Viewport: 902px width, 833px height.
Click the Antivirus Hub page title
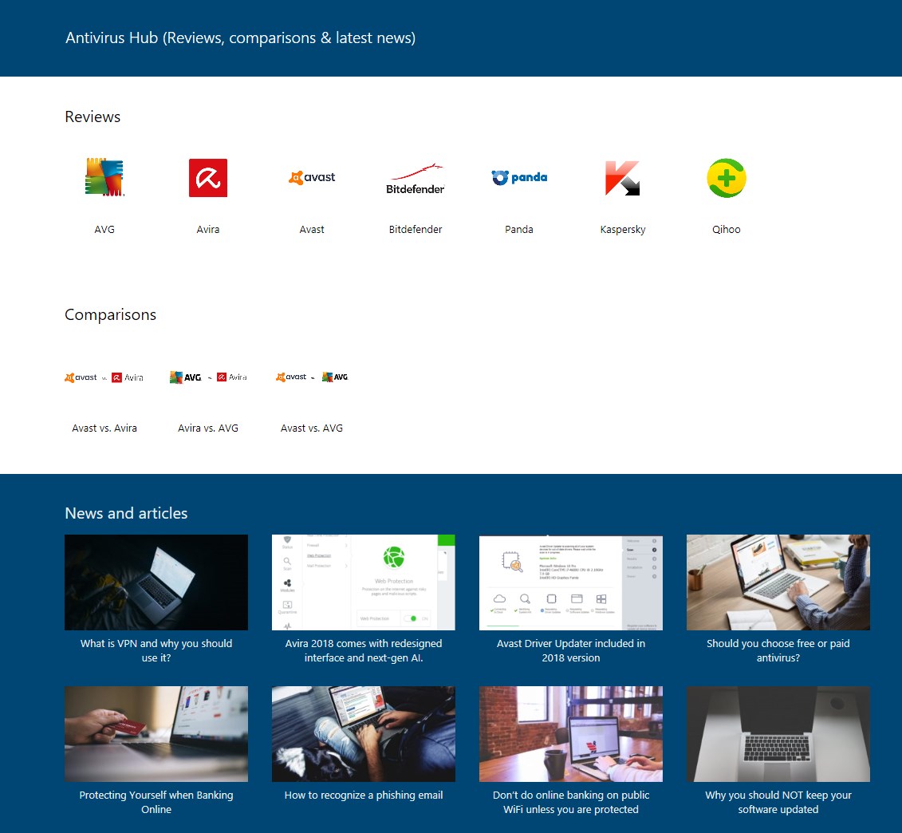[x=241, y=38]
